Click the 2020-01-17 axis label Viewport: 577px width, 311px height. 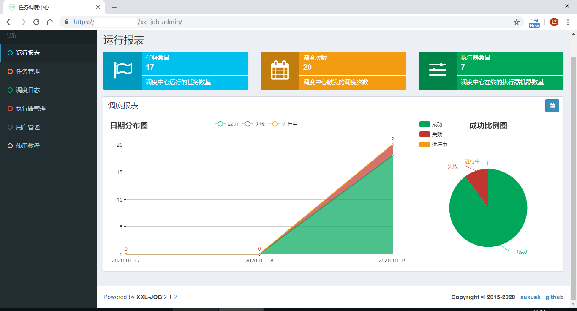[x=126, y=261]
